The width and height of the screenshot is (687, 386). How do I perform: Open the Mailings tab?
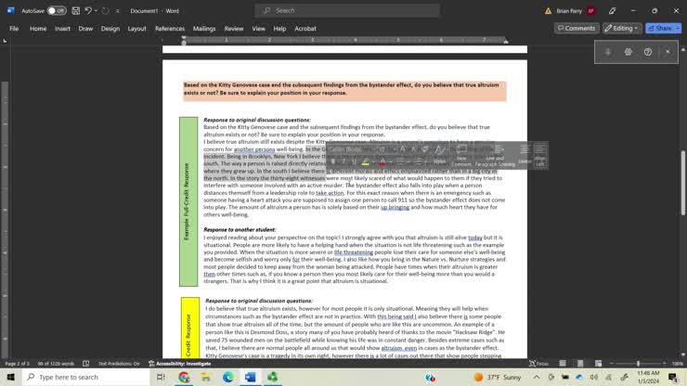[x=204, y=29]
